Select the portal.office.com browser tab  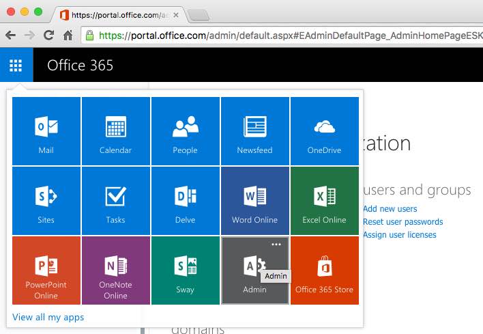click(119, 15)
